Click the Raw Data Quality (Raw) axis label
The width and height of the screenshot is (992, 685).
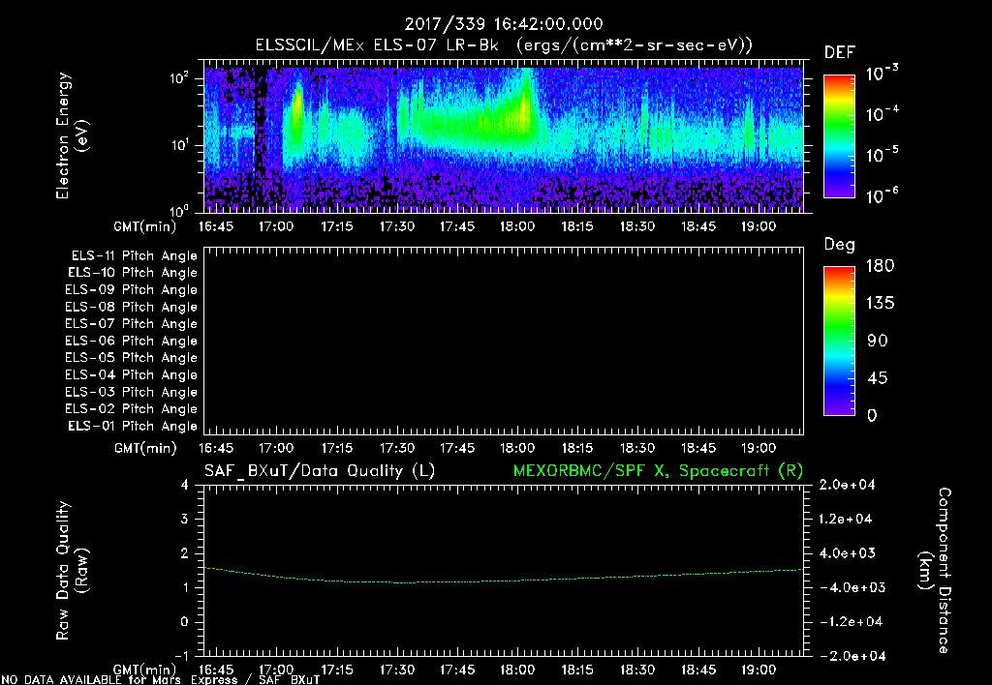tap(72, 571)
